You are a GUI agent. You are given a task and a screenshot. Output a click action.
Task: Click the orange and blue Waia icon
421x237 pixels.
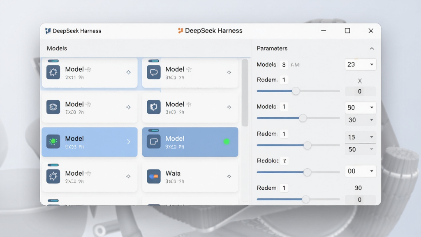click(154, 176)
